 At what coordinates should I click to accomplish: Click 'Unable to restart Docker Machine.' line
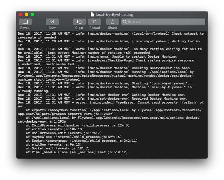pyautogui.click(x=98, y=56)
